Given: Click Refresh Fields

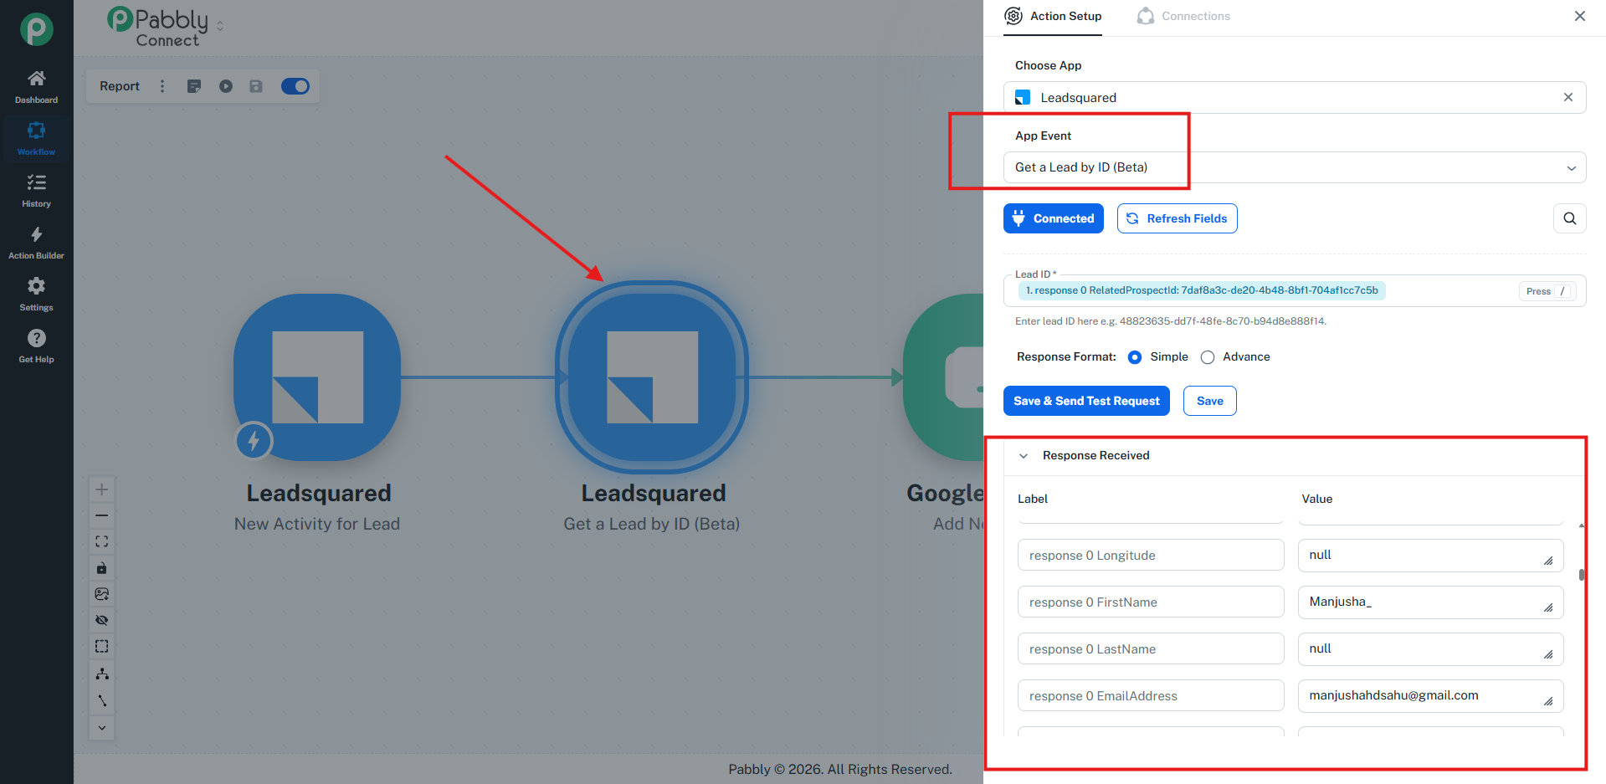Looking at the screenshot, I should click(x=1177, y=218).
